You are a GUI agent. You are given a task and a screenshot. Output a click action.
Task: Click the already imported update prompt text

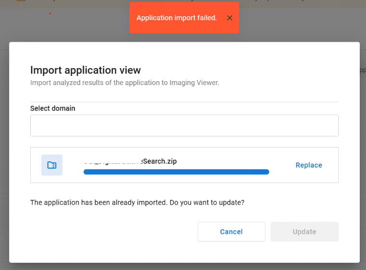pyautogui.click(x=137, y=202)
